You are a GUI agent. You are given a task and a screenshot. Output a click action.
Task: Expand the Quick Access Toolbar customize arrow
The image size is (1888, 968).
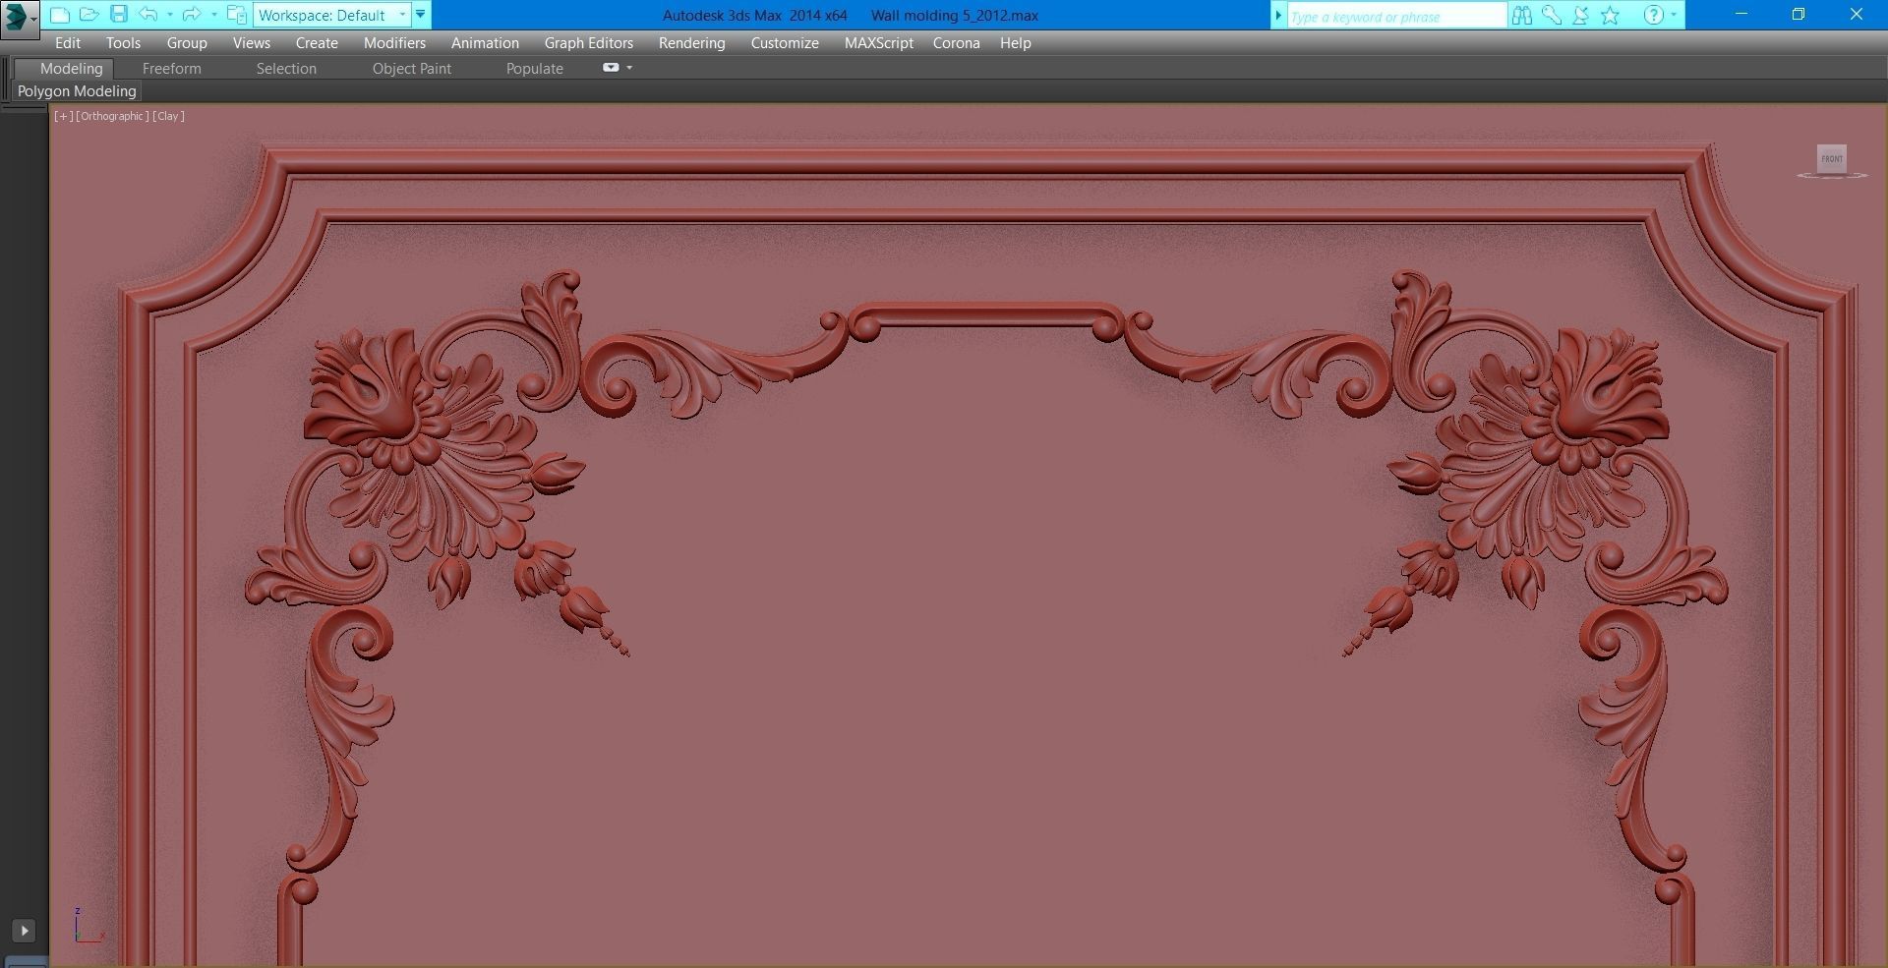[x=421, y=15]
